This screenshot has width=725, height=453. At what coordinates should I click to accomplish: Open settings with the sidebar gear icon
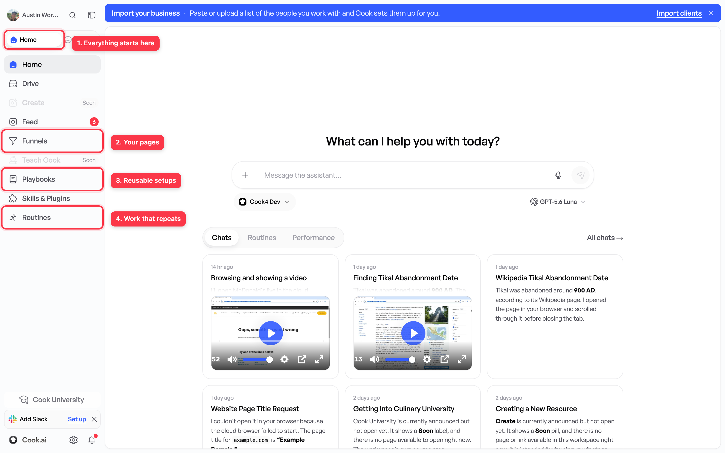74,440
